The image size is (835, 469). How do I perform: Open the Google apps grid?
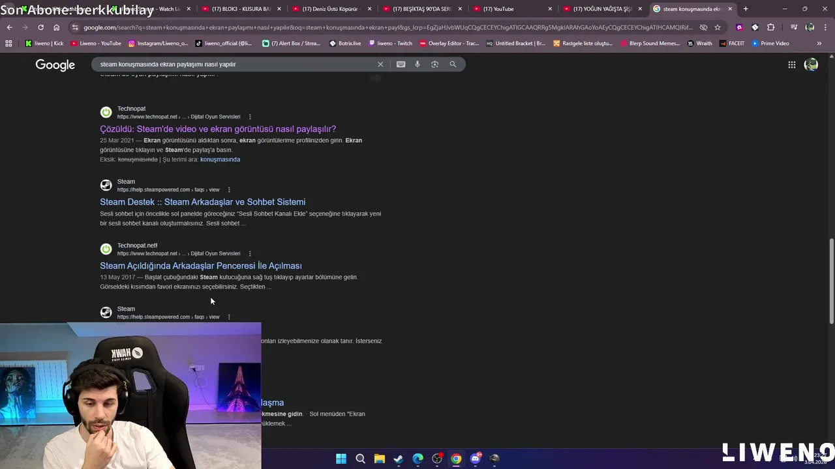[791, 64]
